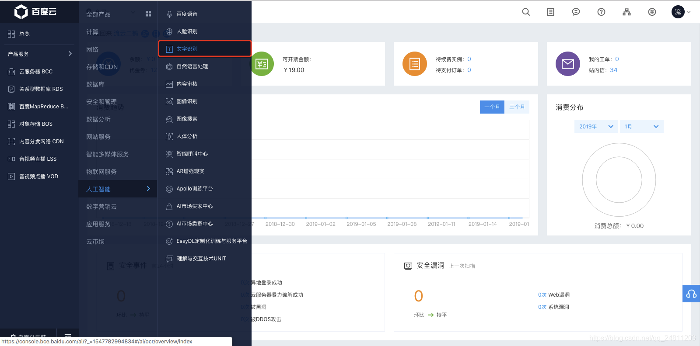The width and height of the screenshot is (700, 346).
Task: Open the 2019年 year dropdown
Action: pyautogui.click(x=596, y=126)
